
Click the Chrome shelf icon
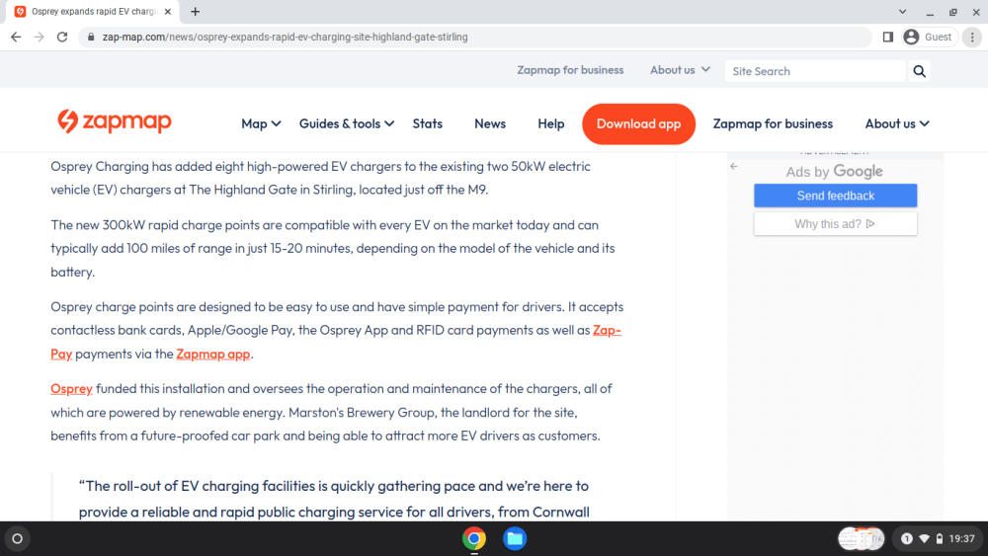pos(474,538)
